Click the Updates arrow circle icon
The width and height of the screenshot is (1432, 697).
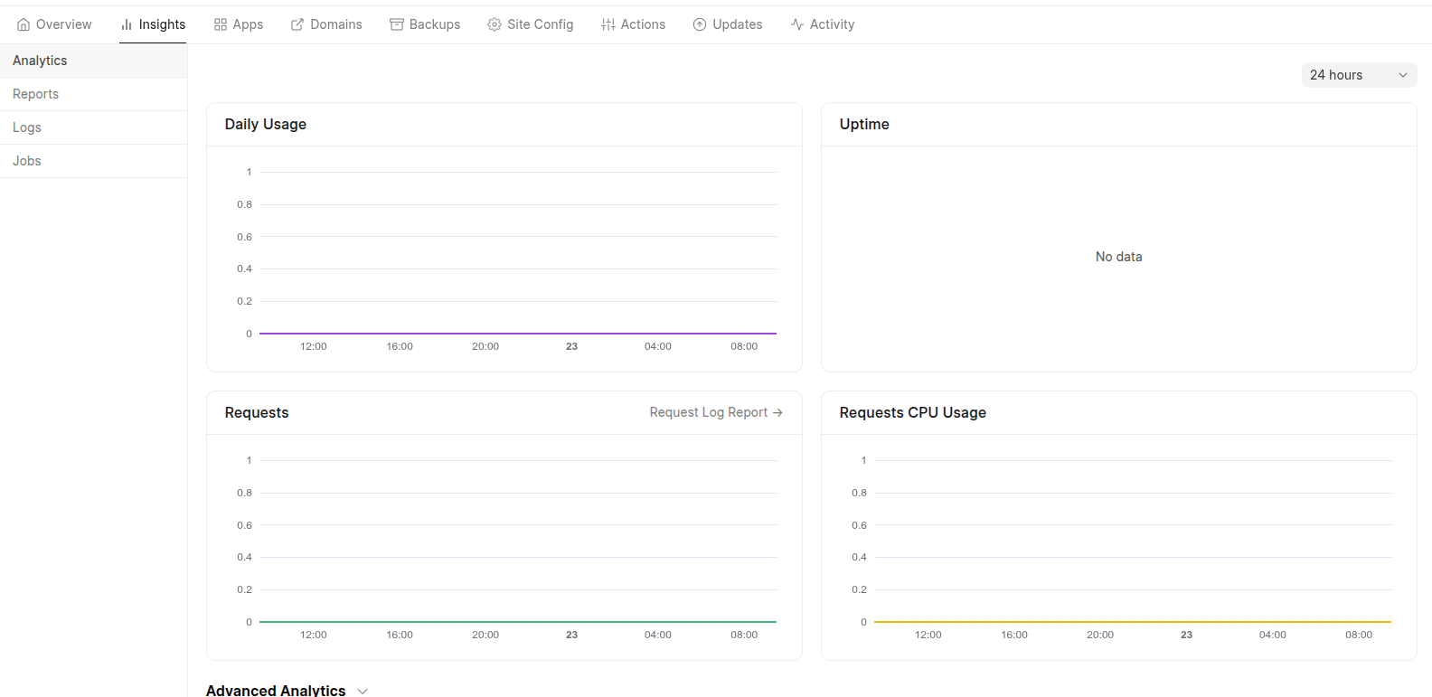(x=700, y=24)
